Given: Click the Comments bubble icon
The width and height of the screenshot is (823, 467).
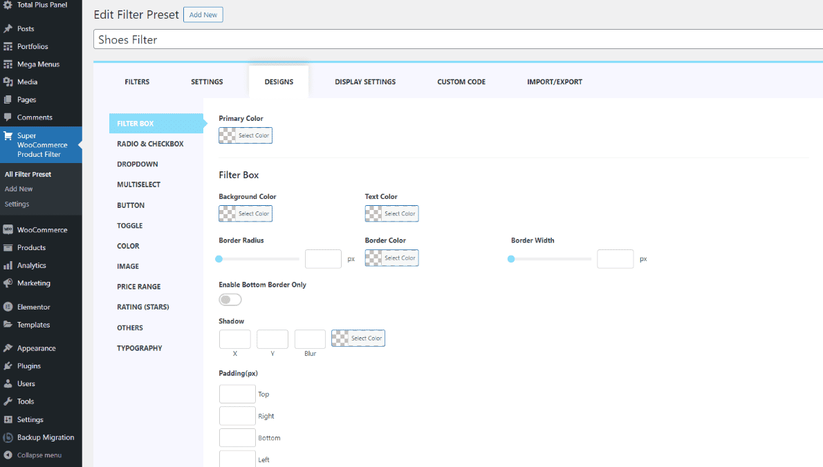Looking at the screenshot, I should coord(8,117).
